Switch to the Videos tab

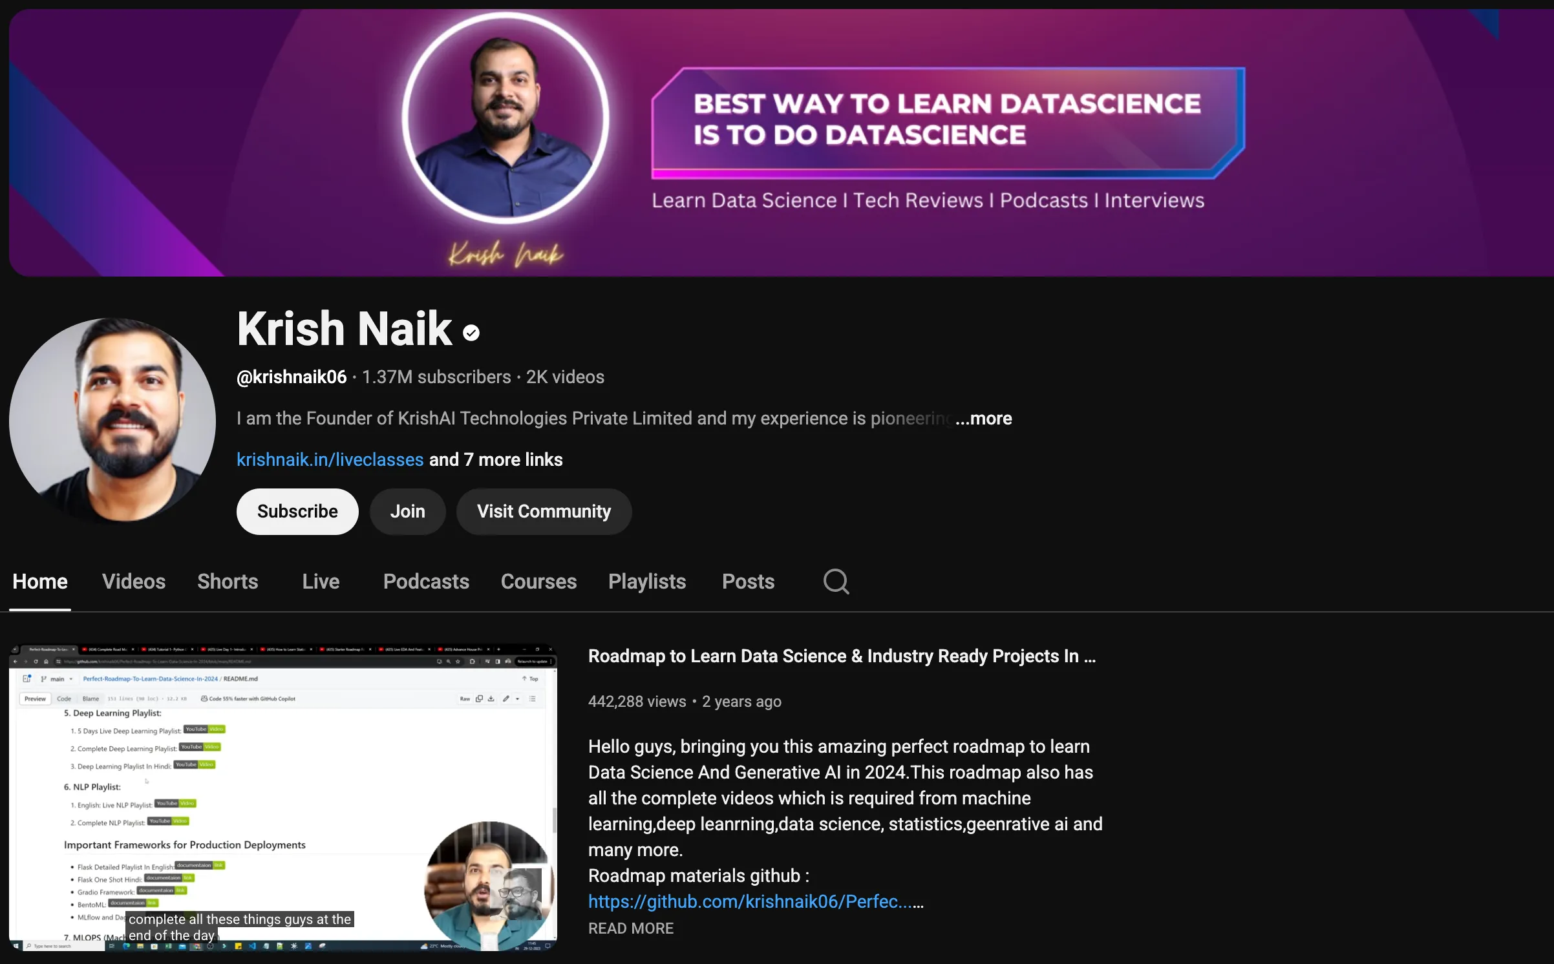134,581
